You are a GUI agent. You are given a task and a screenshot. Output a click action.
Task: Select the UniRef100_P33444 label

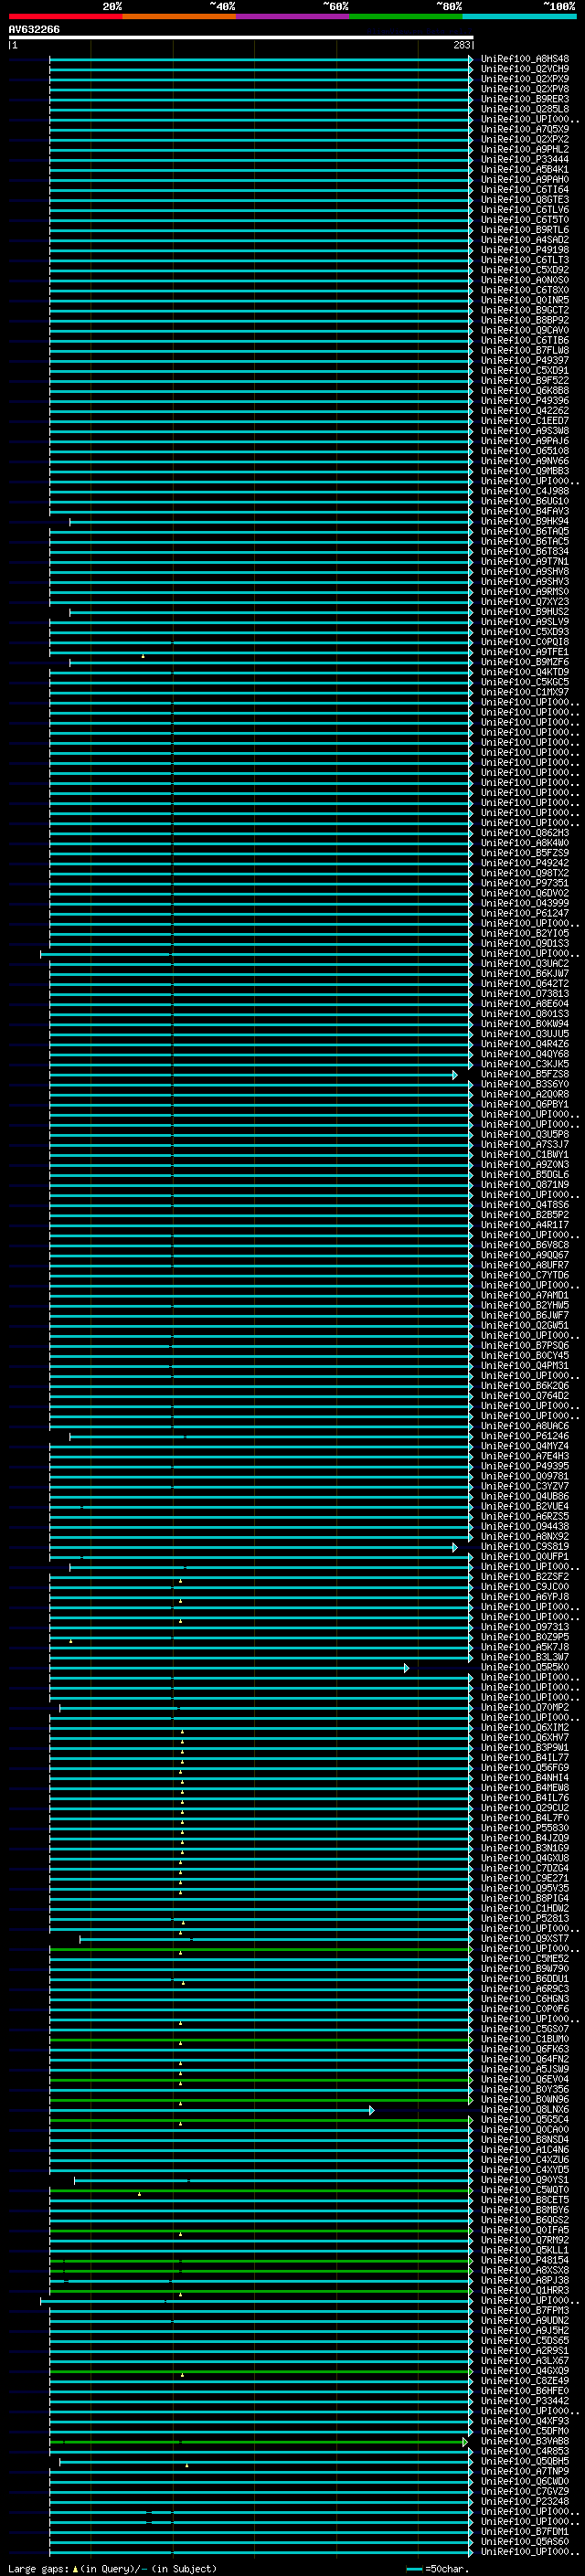[x=525, y=159]
